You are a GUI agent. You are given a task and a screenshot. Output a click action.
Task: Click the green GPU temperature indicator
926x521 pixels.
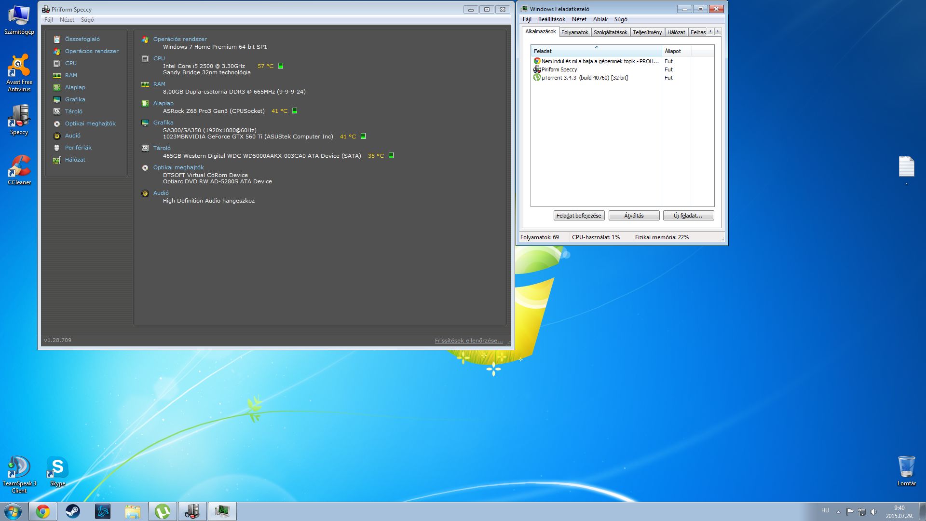pyautogui.click(x=363, y=137)
